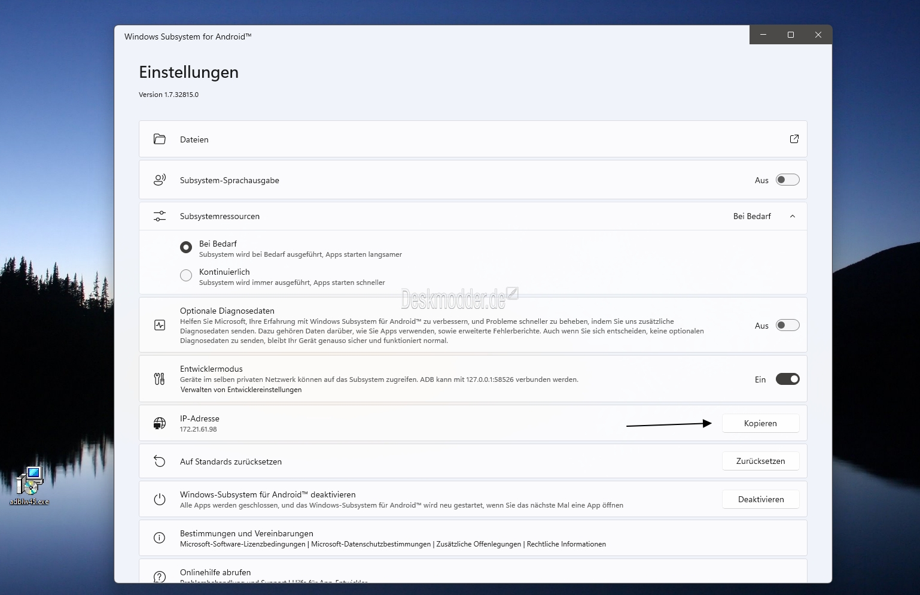This screenshot has width=920, height=595.
Task: Click the Zurücksetzen button
Action: (x=761, y=461)
